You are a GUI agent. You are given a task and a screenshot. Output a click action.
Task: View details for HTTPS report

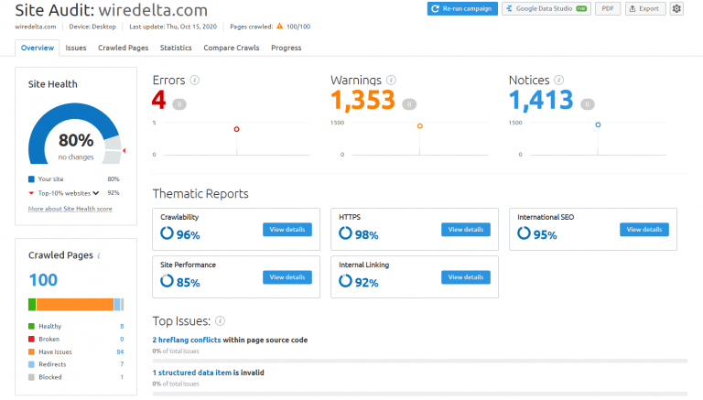(x=466, y=229)
